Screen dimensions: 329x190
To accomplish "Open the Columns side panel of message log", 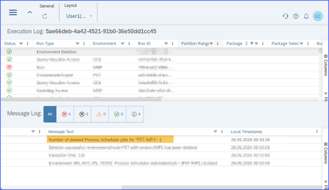I will [x=326, y=153].
